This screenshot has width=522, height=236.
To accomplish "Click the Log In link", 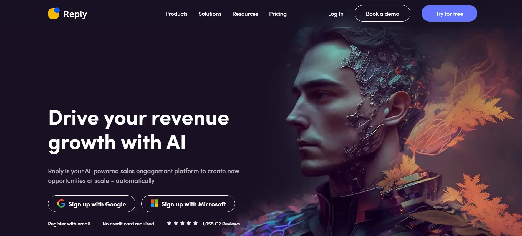I will [336, 14].
